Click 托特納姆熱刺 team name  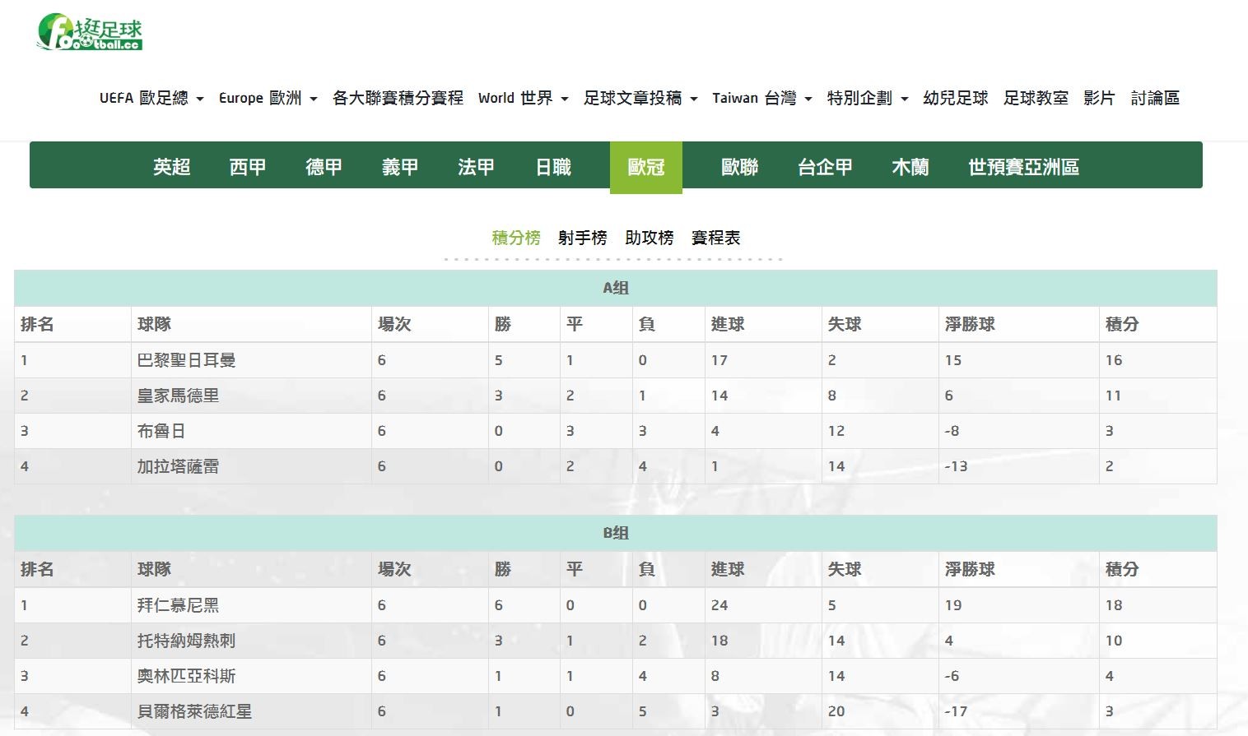coord(187,641)
